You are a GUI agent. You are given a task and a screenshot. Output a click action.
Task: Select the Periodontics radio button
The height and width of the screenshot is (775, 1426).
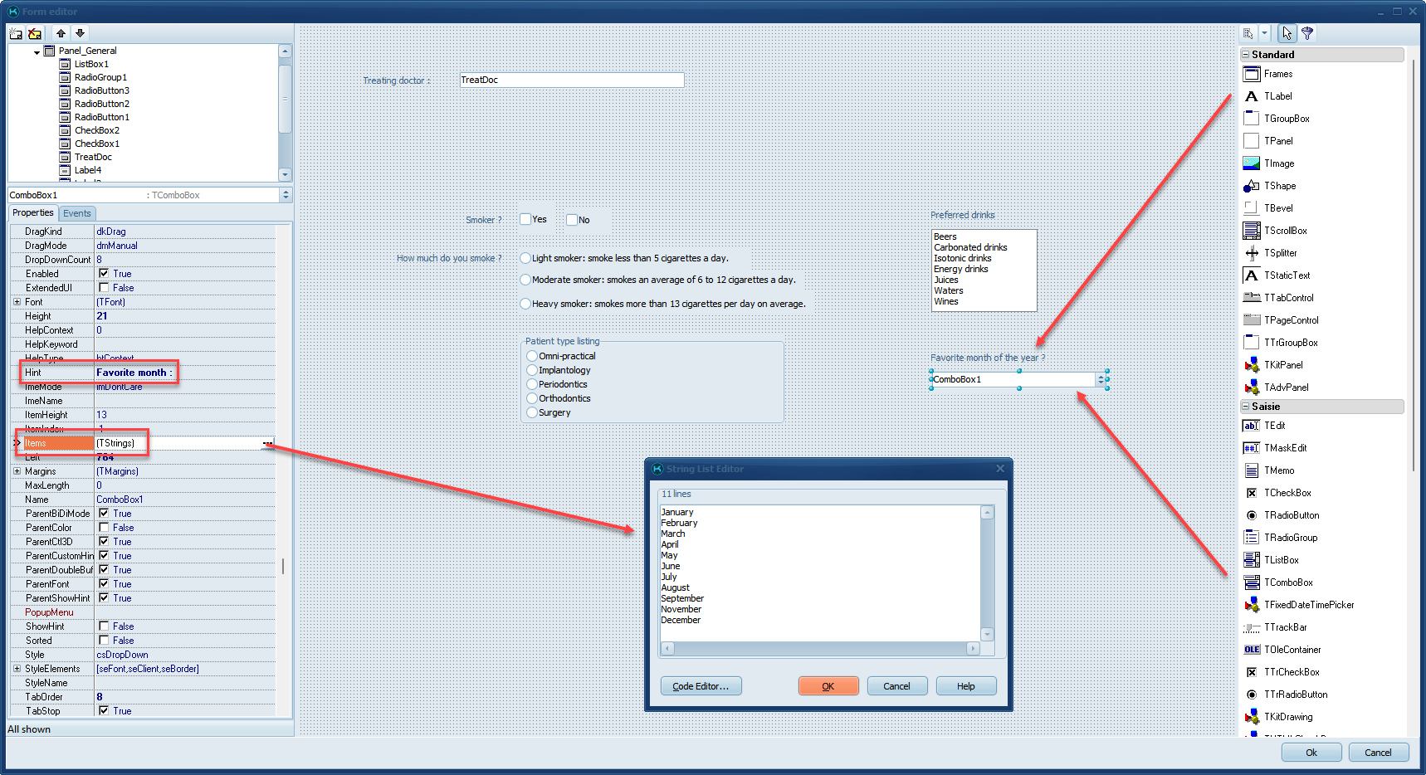(x=532, y=384)
